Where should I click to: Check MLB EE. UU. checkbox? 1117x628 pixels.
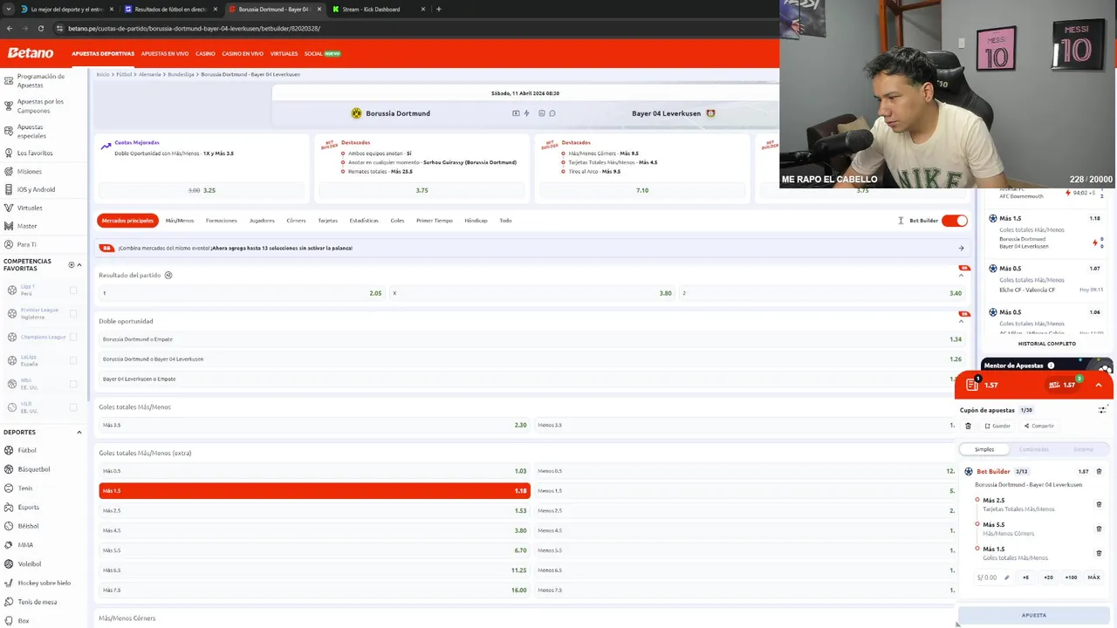[x=73, y=407]
